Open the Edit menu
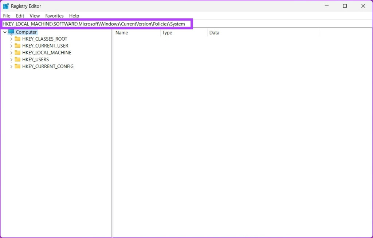This screenshot has height=238, width=373. click(x=20, y=16)
